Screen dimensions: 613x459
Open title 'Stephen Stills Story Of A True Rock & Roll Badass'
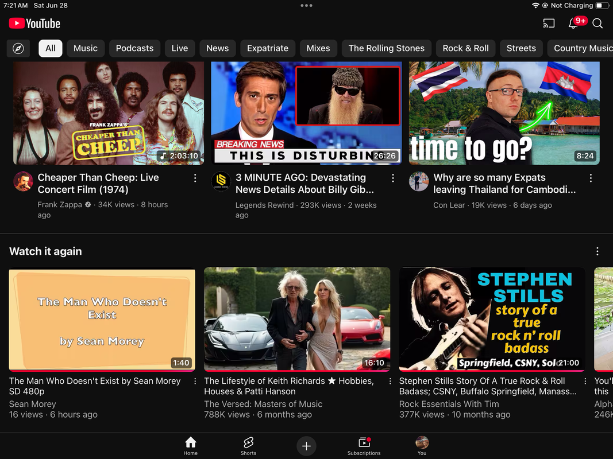(x=488, y=386)
